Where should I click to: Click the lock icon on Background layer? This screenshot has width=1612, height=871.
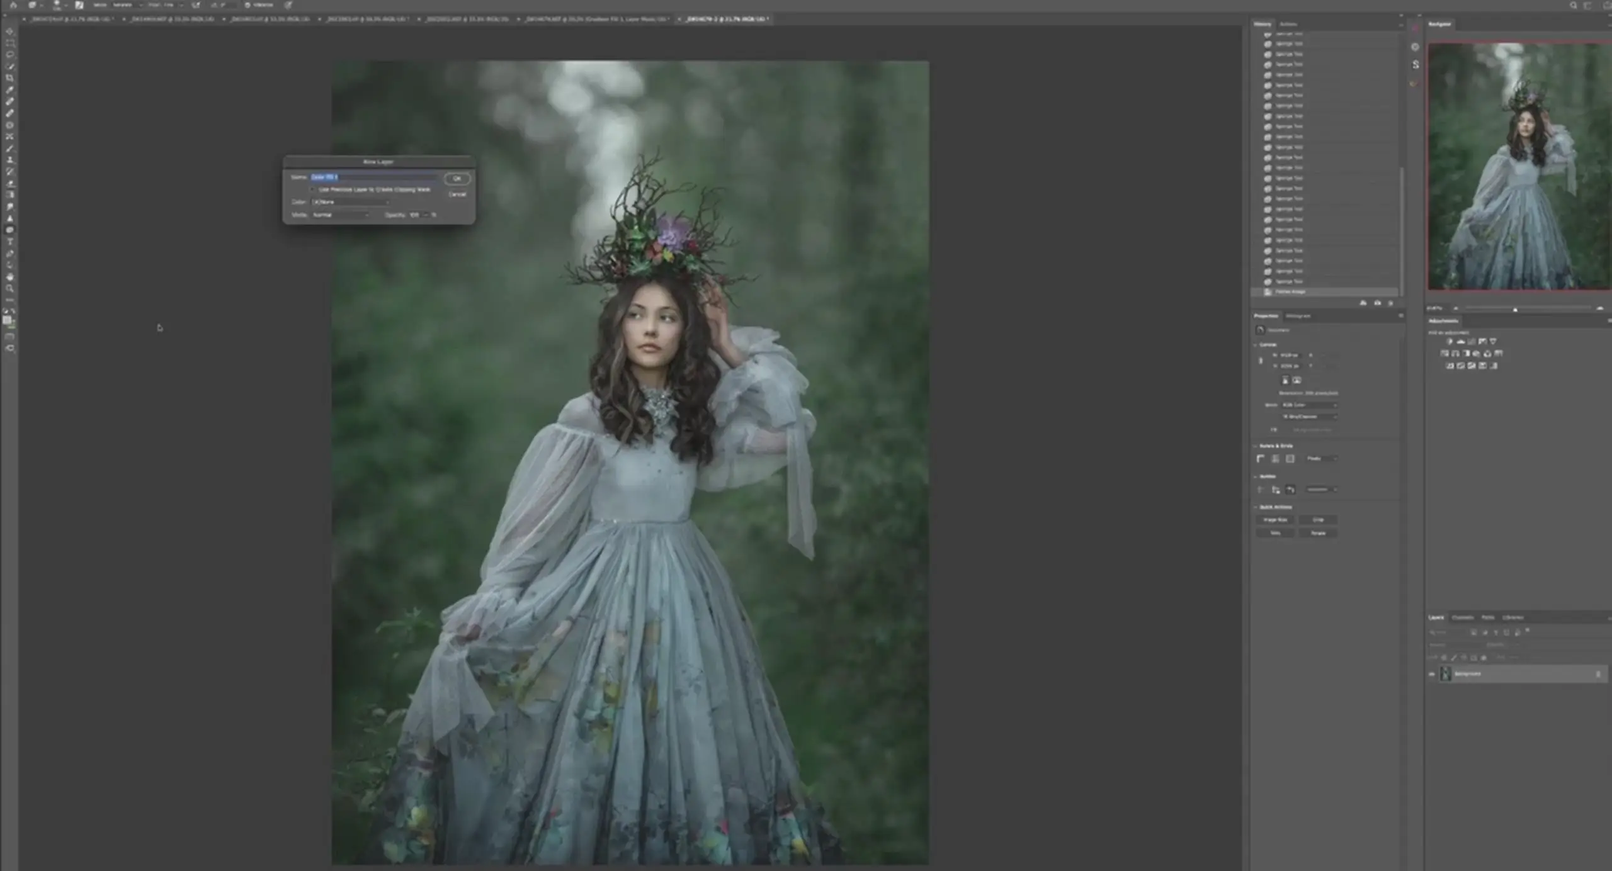tap(1598, 674)
